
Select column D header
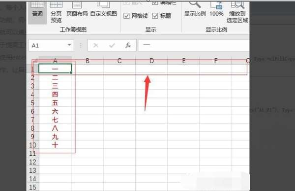point(151,60)
